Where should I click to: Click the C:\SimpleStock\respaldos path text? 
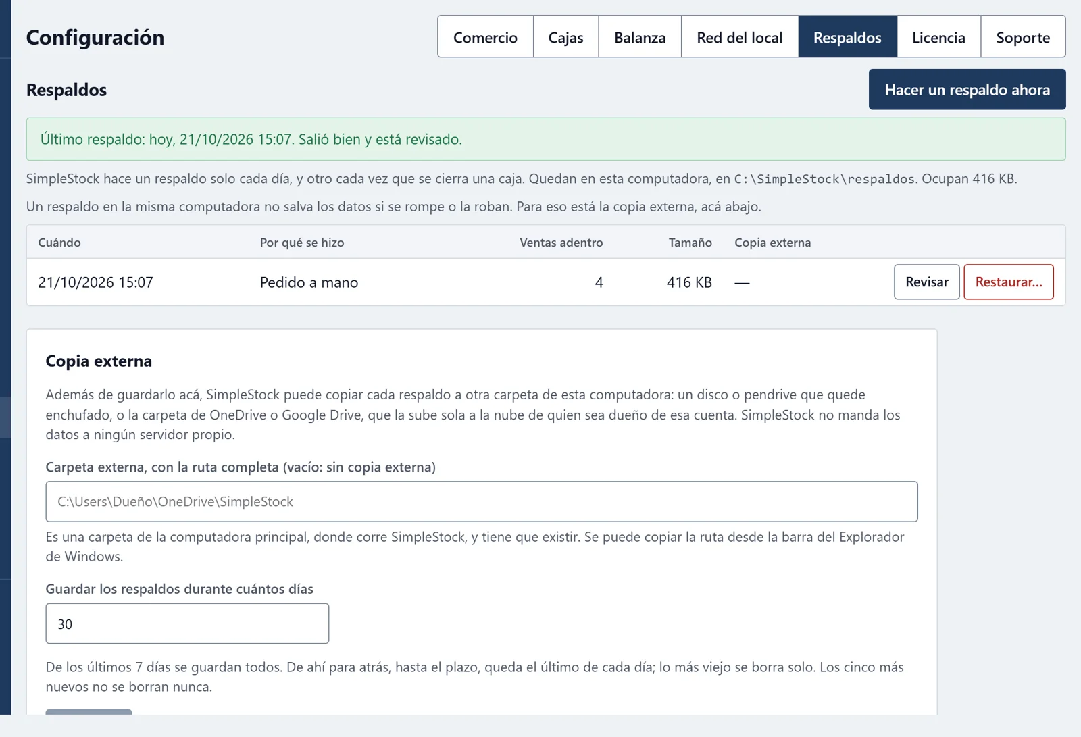pyautogui.click(x=824, y=179)
